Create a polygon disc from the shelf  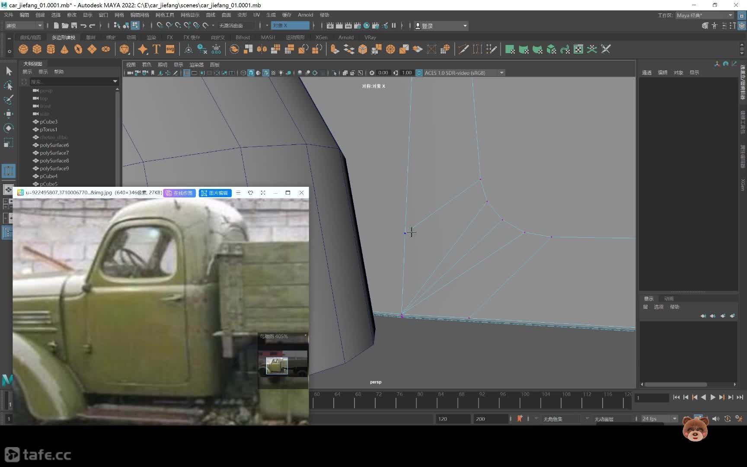[106, 49]
